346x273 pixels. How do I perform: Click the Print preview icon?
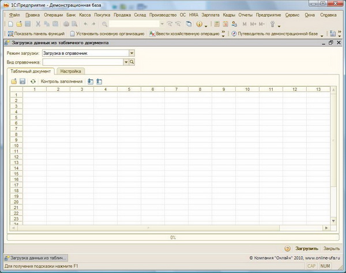point(74,24)
